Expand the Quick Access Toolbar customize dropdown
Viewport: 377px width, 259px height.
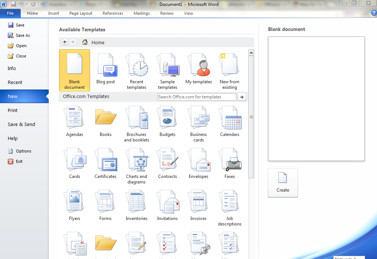click(x=41, y=4)
